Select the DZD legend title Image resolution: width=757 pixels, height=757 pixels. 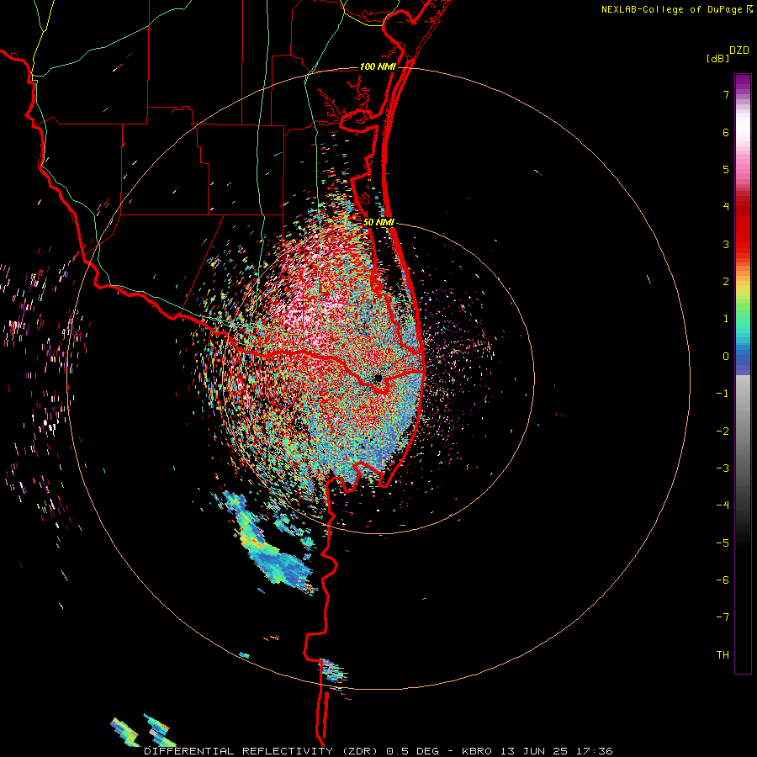(x=739, y=50)
